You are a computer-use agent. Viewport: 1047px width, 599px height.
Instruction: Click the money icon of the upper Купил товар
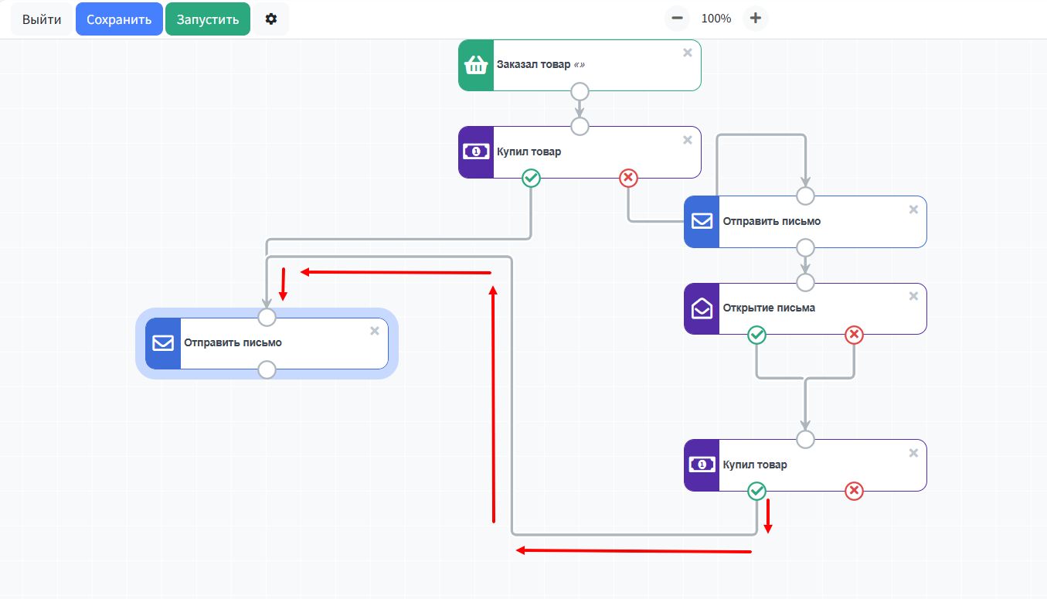pos(476,152)
